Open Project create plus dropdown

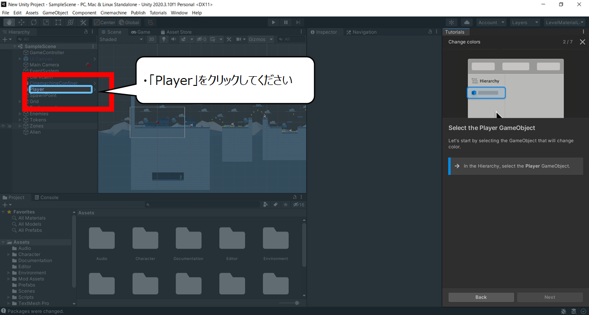click(x=6, y=205)
